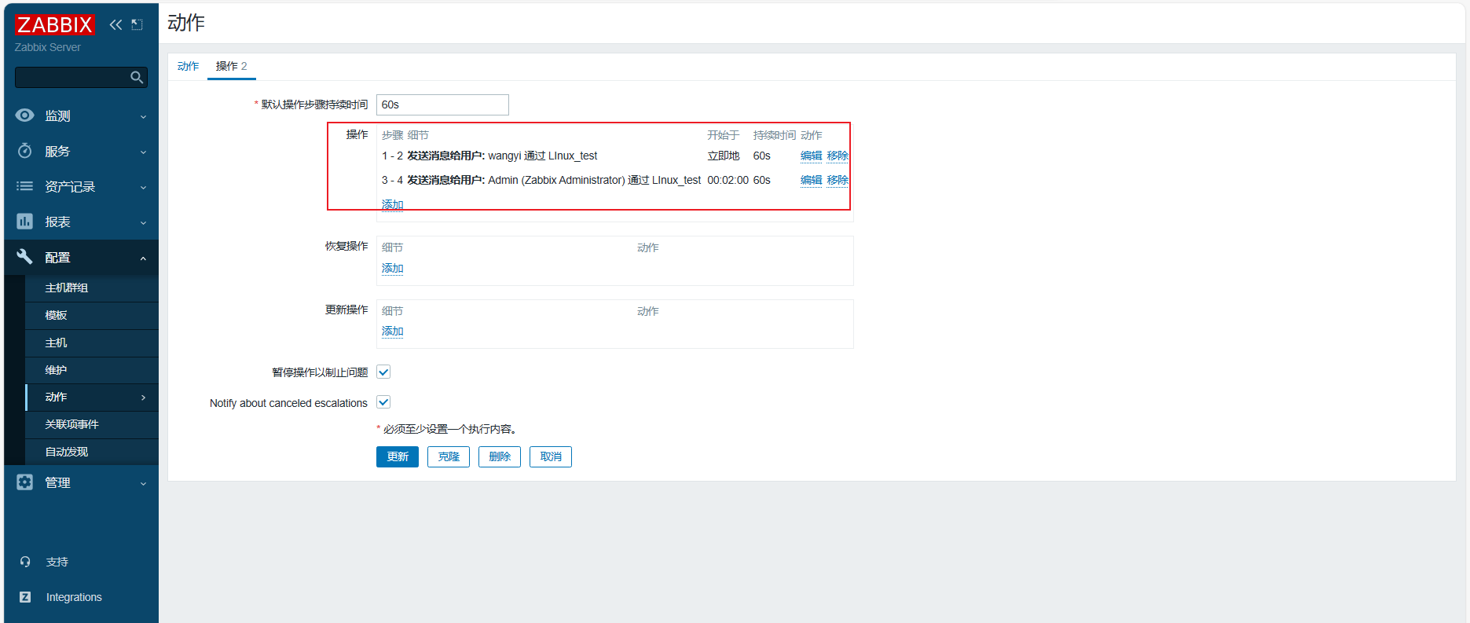This screenshot has height=623, width=1470.
Task: Expand the 监测 menu chevron
Action: (x=143, y=116)
